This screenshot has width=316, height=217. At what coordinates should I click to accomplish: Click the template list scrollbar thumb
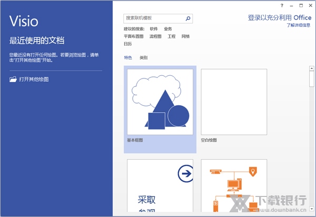tap(312, 79)
